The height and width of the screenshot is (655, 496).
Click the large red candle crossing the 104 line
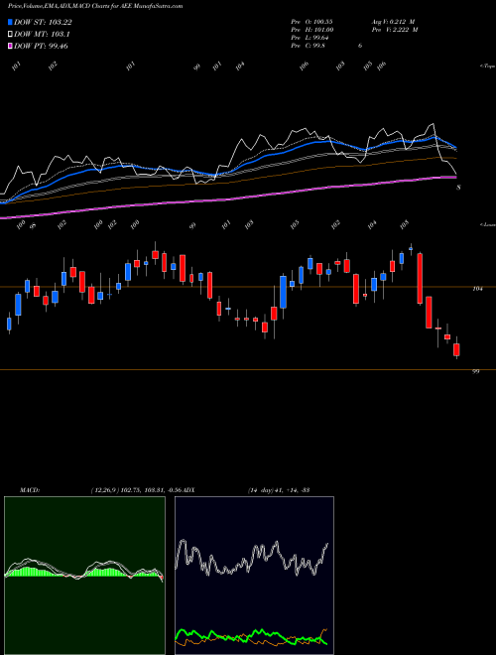tap(420, 278)
